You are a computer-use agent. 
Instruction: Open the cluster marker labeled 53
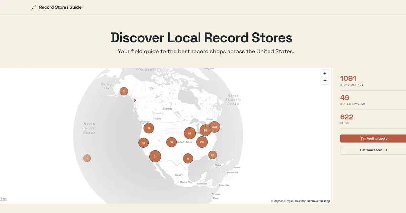(188, 158)
